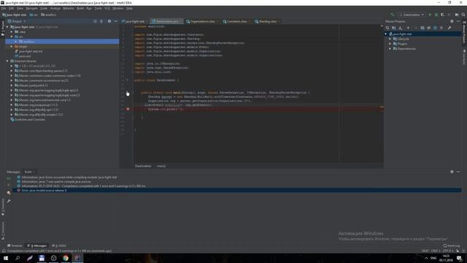Toggle the Favorites stripe button on the left edge
The image size is (467, 263).
[3, 207]
